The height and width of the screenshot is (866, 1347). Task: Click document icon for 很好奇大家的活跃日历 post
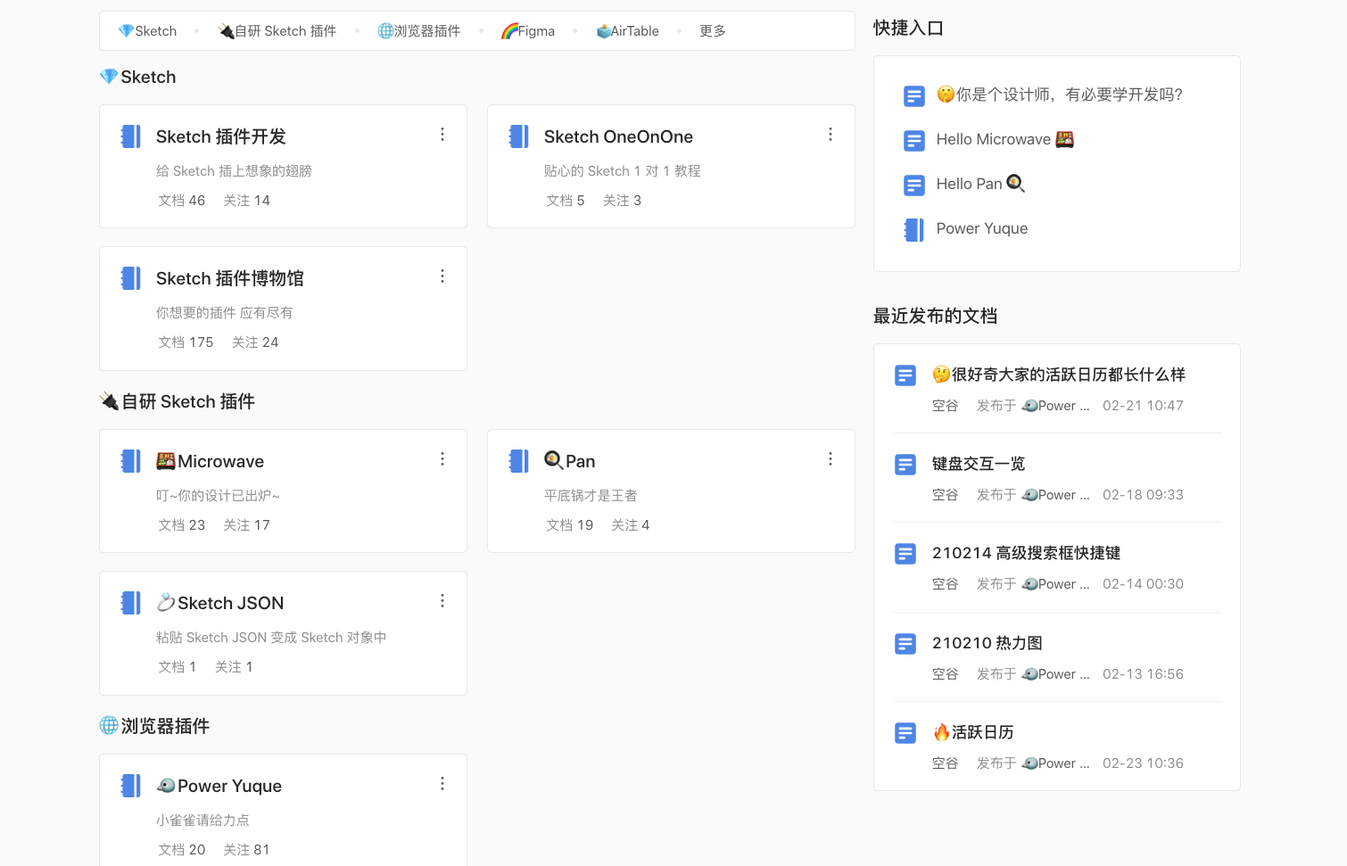[x=905, y=375]
